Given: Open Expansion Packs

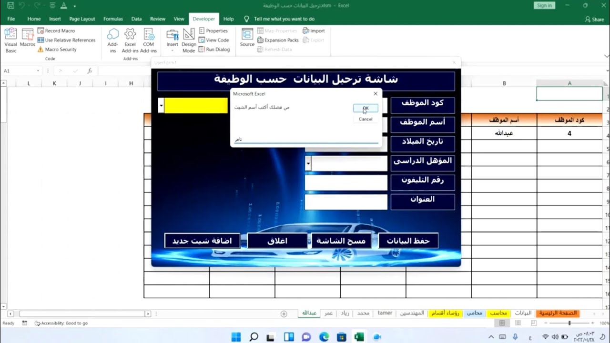Looking at the screenshot, I should [277, 40].
